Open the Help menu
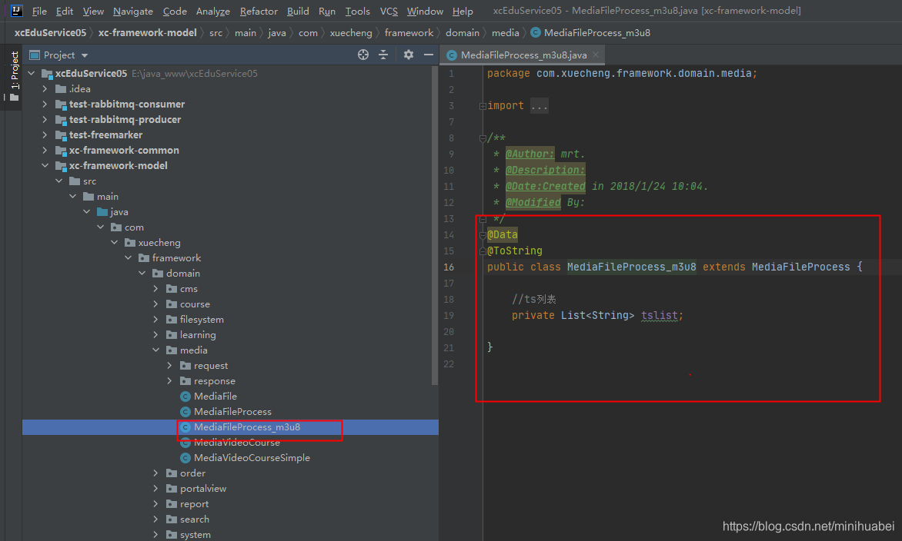 [x=463, y=11]
